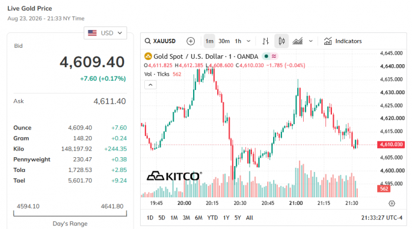Switch to the 5D date range

pyautogui.click(x=162, y=218)
